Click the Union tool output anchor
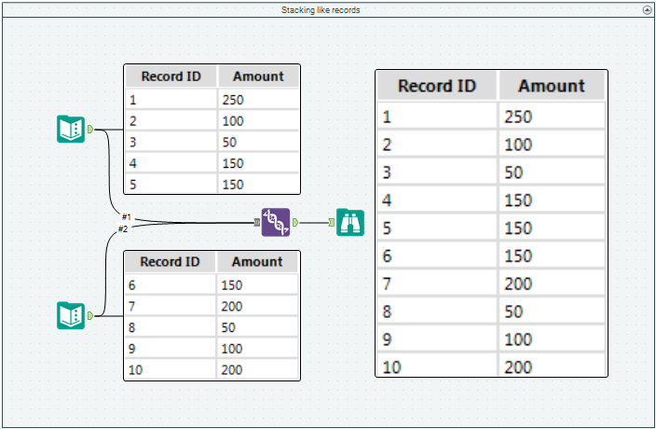The image size is (656, 429). tap(295, 222)
